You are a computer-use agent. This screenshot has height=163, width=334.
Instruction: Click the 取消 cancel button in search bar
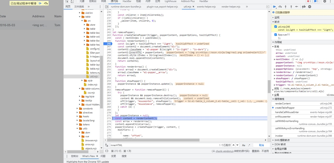pos(261,145)
